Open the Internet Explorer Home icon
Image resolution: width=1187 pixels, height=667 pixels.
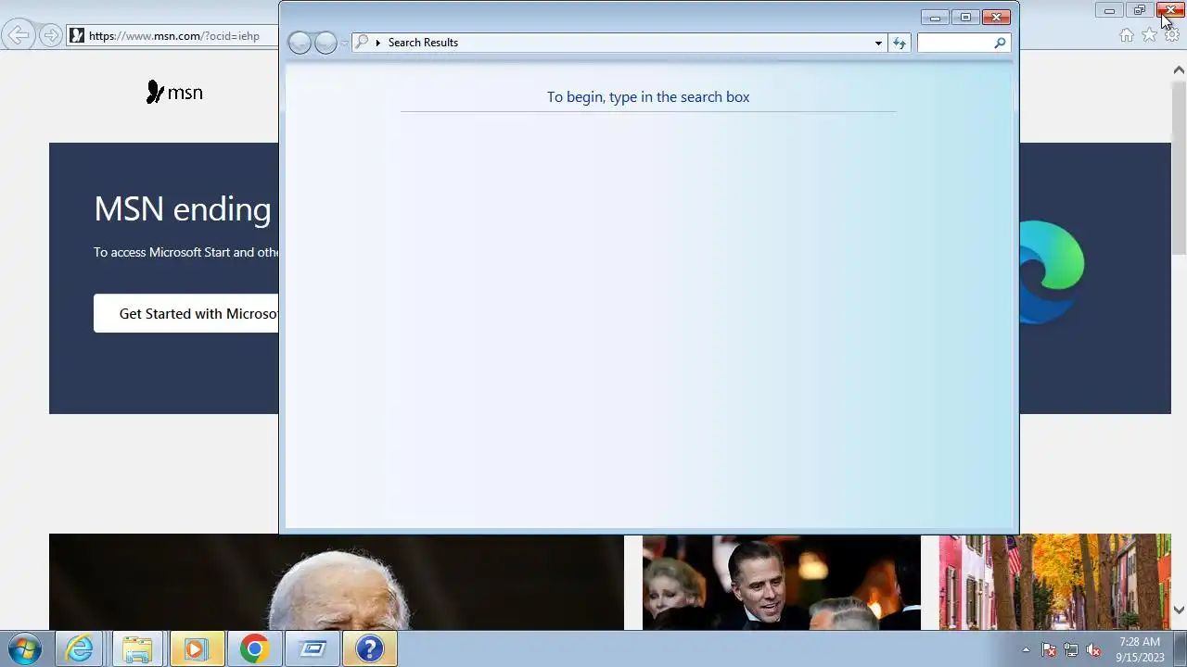click(1127, 35)
